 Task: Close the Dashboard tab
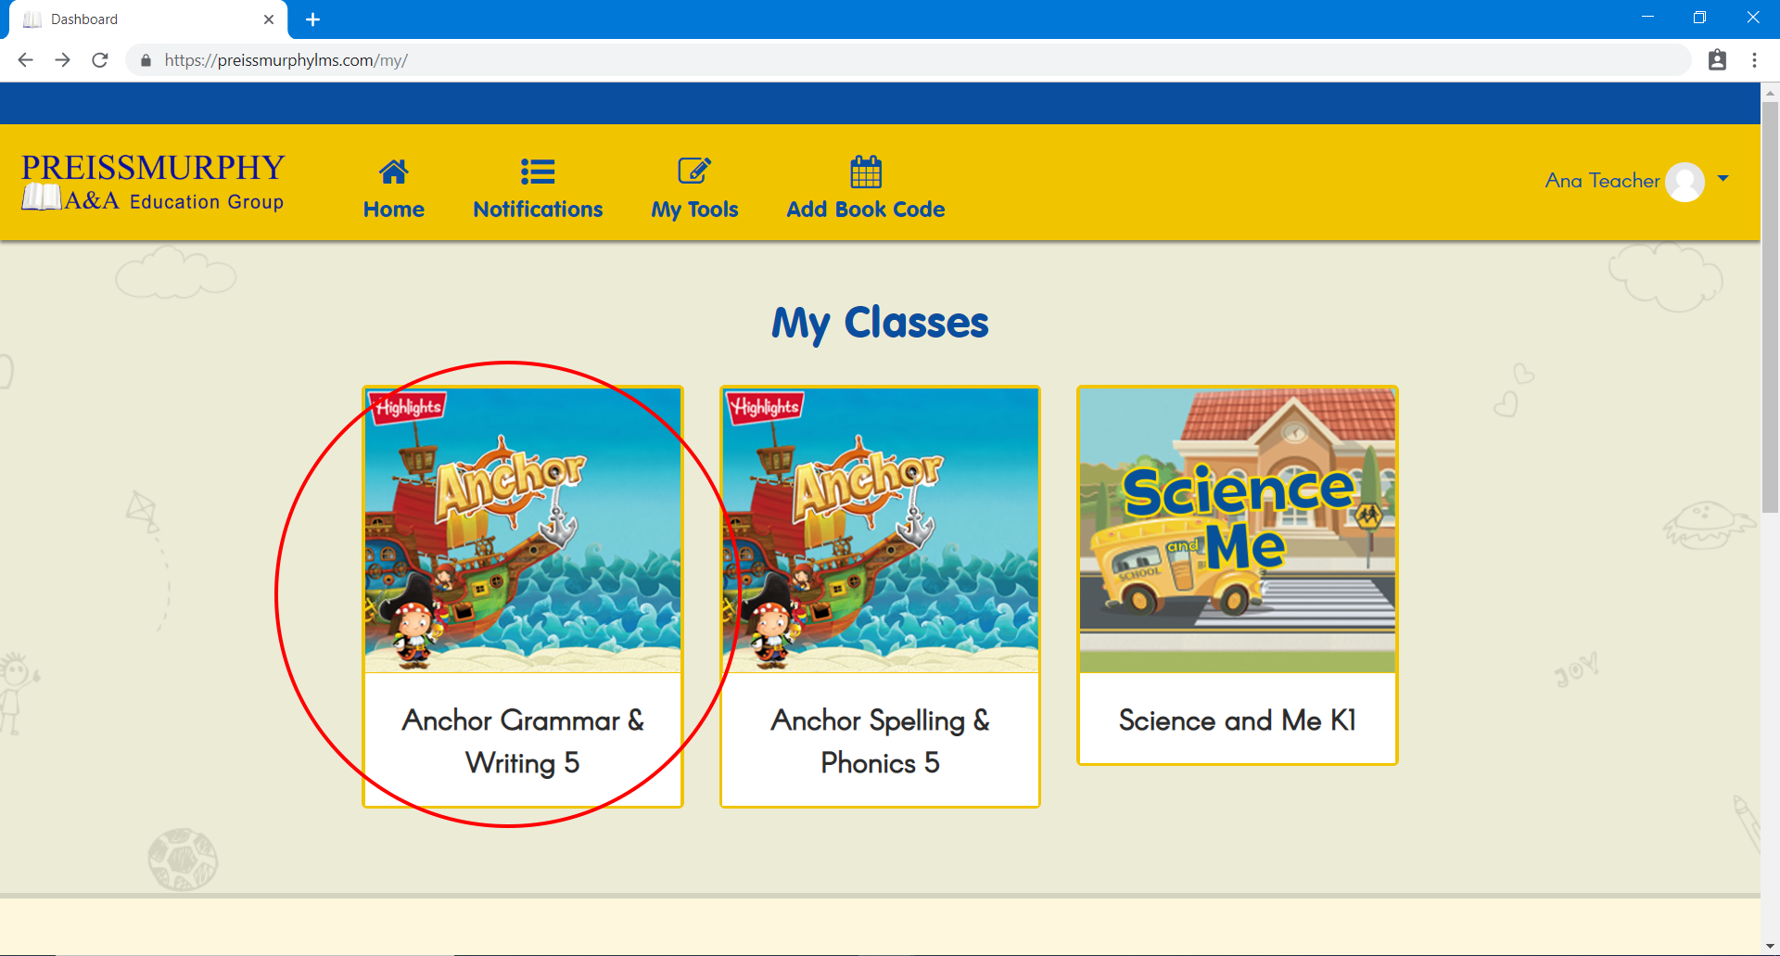269,19
